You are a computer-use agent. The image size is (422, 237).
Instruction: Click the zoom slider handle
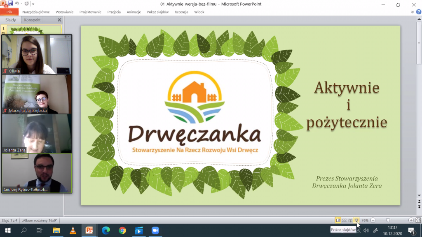point(388,221)
